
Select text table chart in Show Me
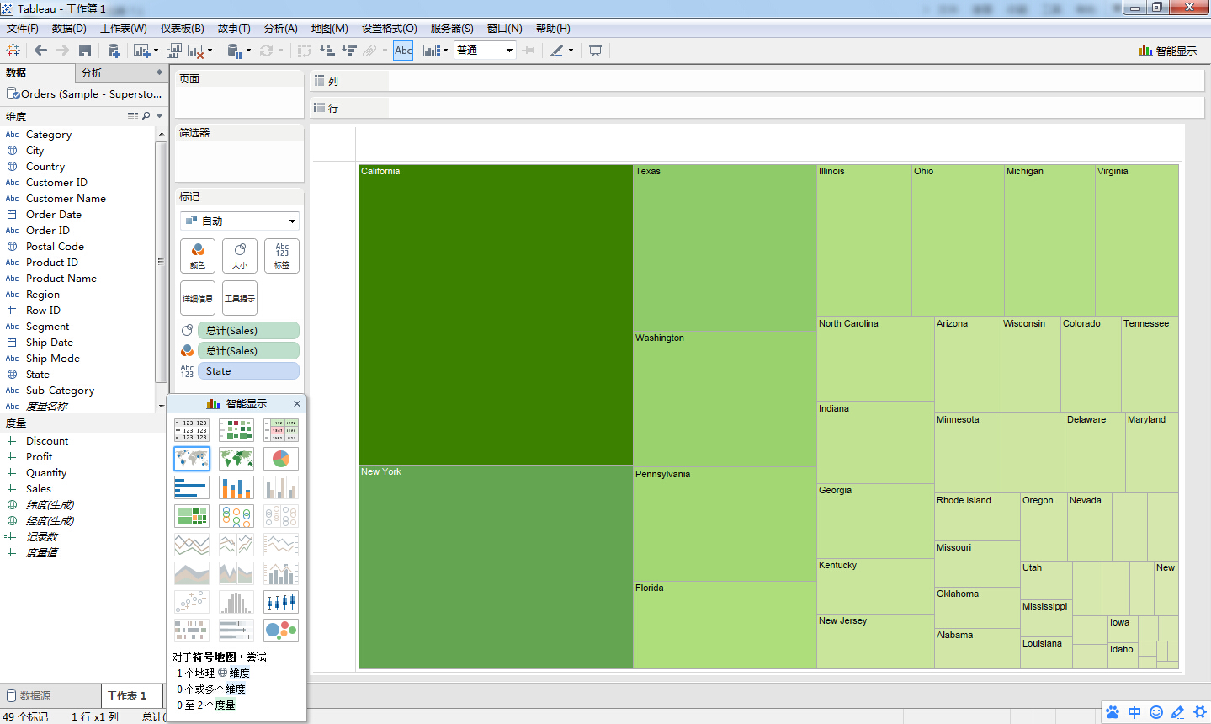coord(192,430)
